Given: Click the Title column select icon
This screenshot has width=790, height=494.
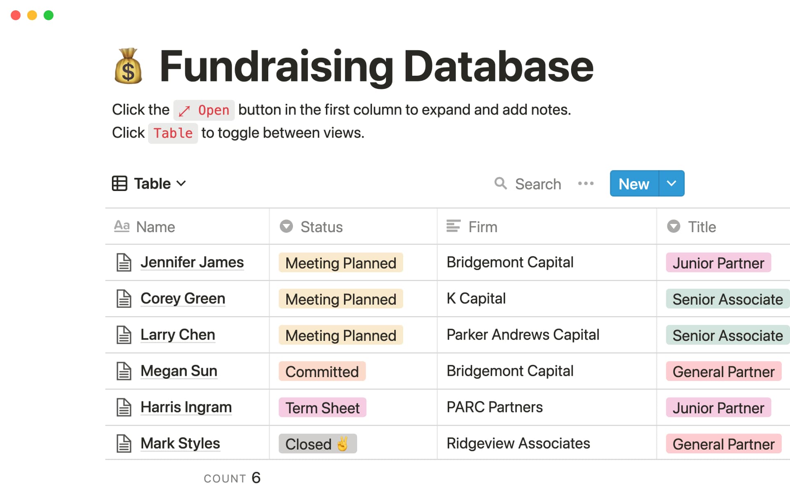Looking at the screenshot, I should tap(674, 226).
